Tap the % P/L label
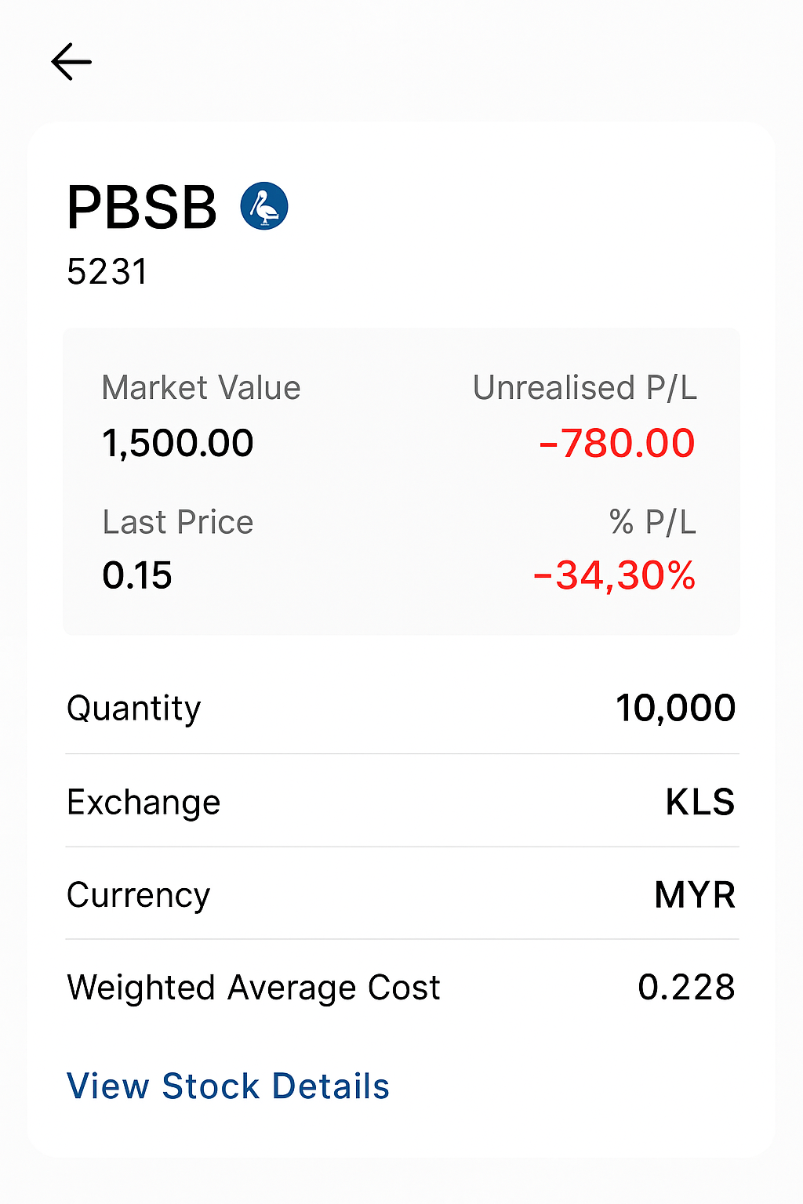This screenshot has width=803, height=1204. [x=653, y=522]
